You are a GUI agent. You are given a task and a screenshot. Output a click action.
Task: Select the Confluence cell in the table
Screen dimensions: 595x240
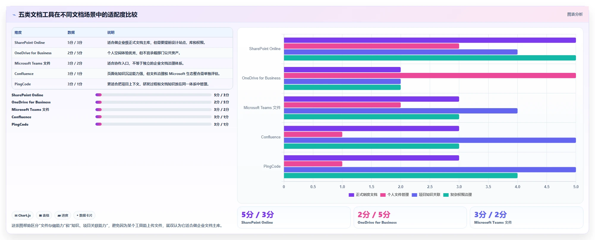tap(24, 74)
